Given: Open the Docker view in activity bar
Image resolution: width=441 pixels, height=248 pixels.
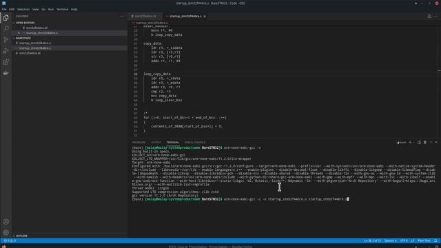Looking at the screenshot, I should pos(6,73).
